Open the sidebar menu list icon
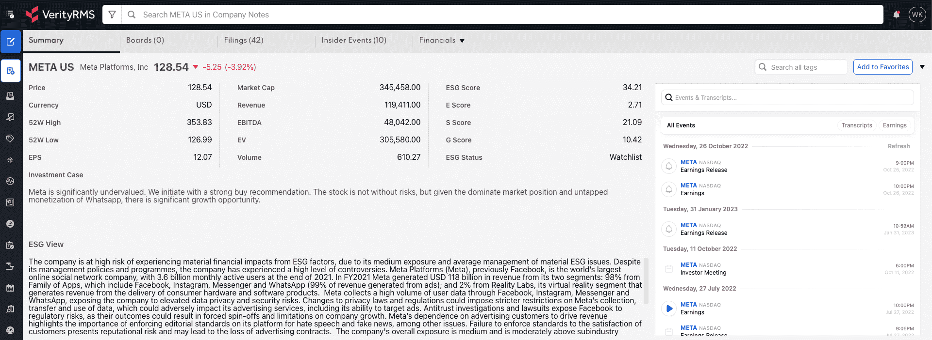The height and width of the screenshot is (340, 932). coord(10,15)
